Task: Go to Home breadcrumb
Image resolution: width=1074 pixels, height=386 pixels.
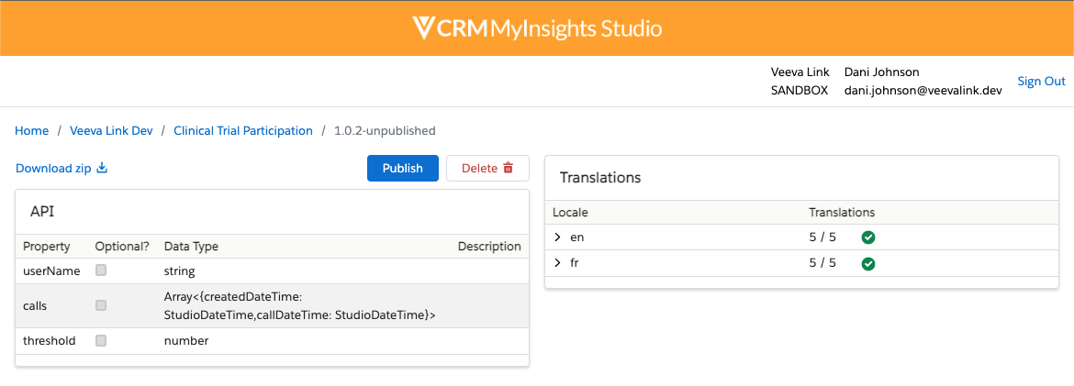Action: point(32,131)
